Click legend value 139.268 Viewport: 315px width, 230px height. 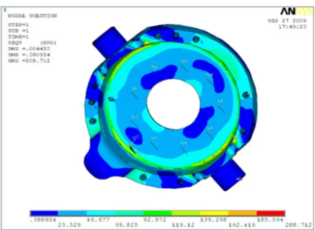(213, 220)
